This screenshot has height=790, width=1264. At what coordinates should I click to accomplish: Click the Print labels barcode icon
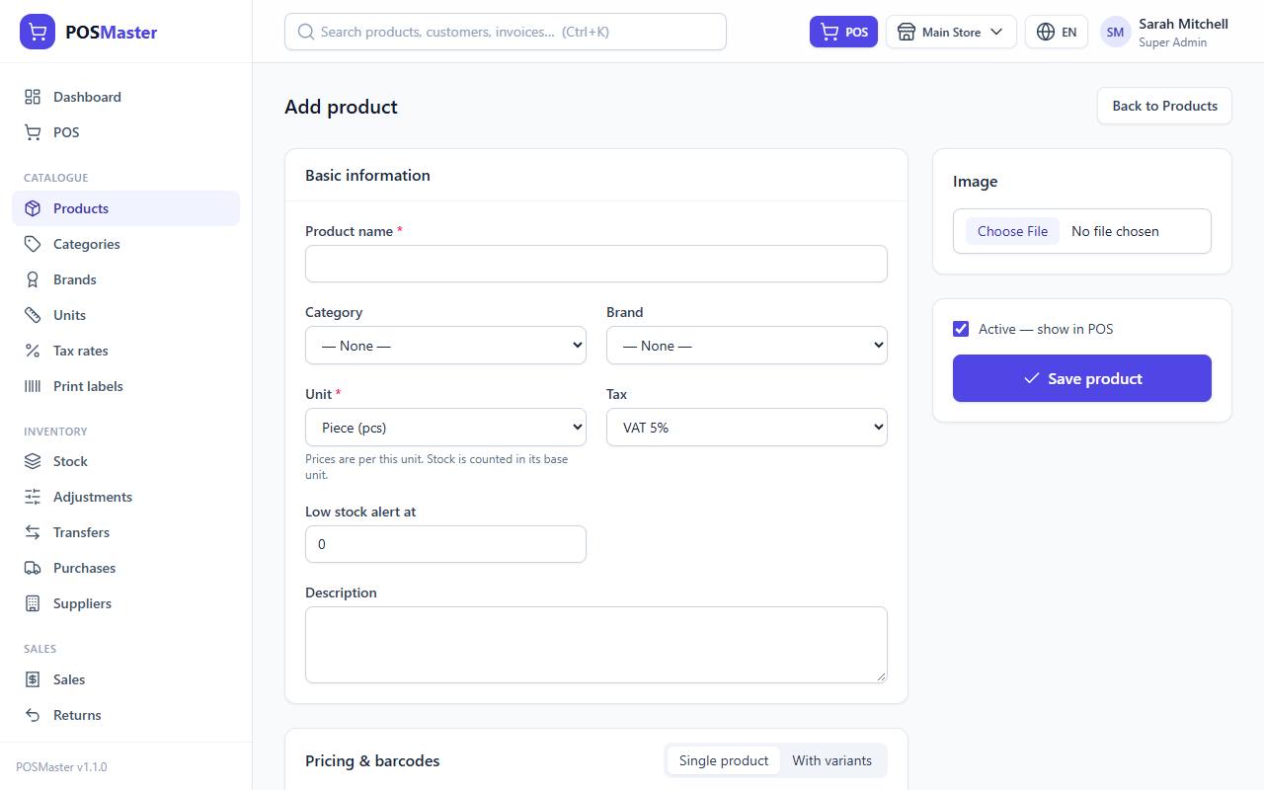33,386
